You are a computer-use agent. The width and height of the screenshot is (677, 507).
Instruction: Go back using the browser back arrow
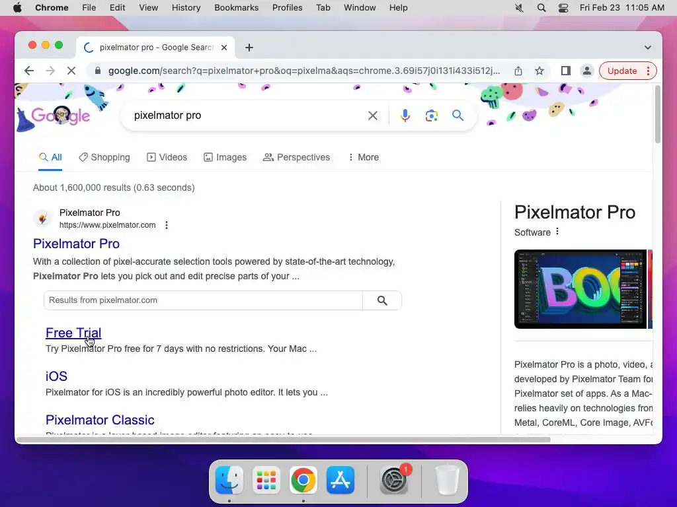(x=29, y=71)
